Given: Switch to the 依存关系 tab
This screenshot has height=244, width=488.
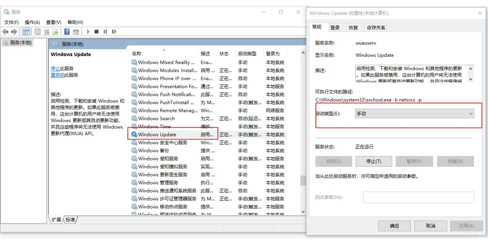Looking at the screenshot, I should point(376,27).
